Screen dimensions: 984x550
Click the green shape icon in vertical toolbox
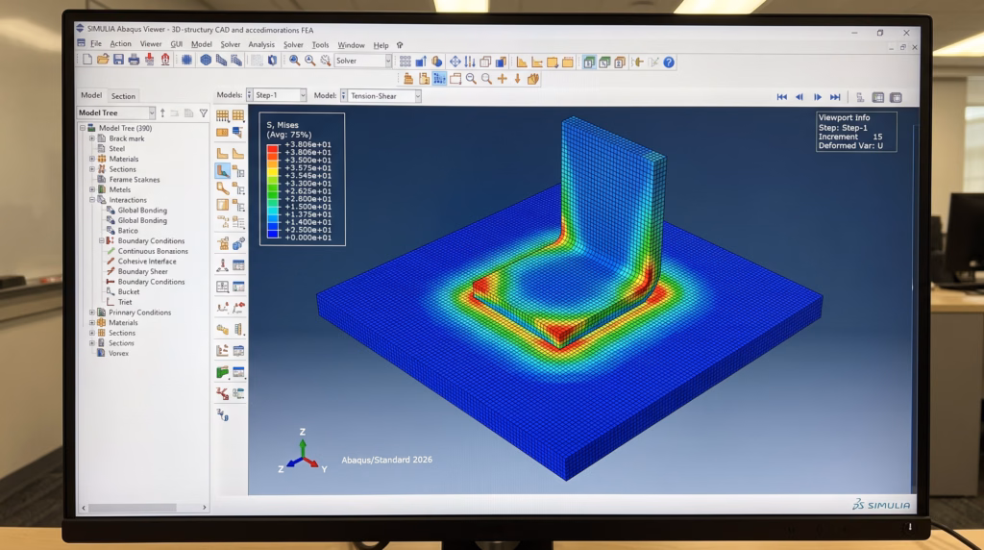(x=222, y=372)
